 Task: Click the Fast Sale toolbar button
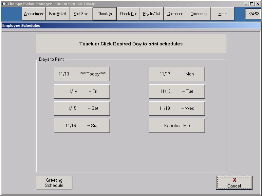pyautogui.click(x=81, y=14)
